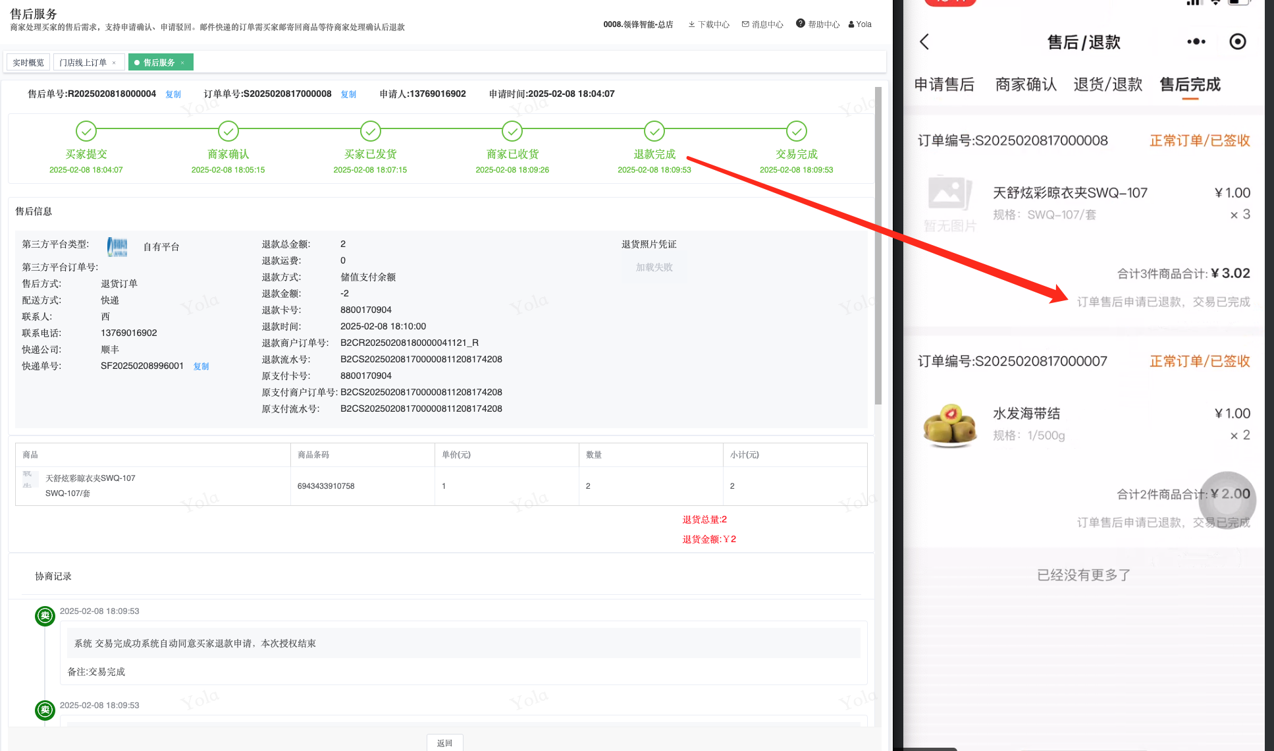This screenshot has height=751, width=1274.
Task: Copy the SF express tracking number
Action: point(201,366)
